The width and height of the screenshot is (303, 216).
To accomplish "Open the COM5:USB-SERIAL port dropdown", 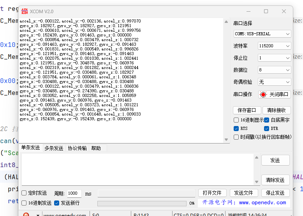I will (x=262, y=34).
